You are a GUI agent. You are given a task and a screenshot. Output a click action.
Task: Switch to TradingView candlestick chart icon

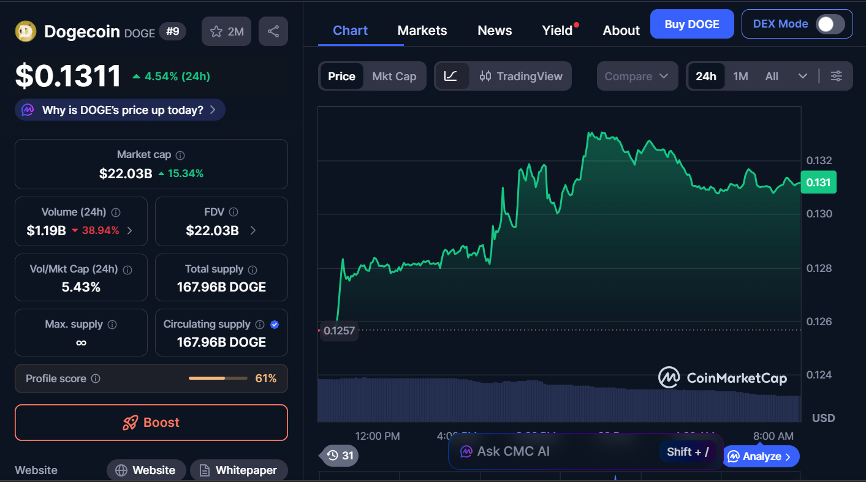point(485,76)
